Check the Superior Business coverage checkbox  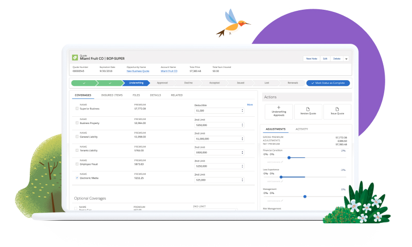[77, 109]
